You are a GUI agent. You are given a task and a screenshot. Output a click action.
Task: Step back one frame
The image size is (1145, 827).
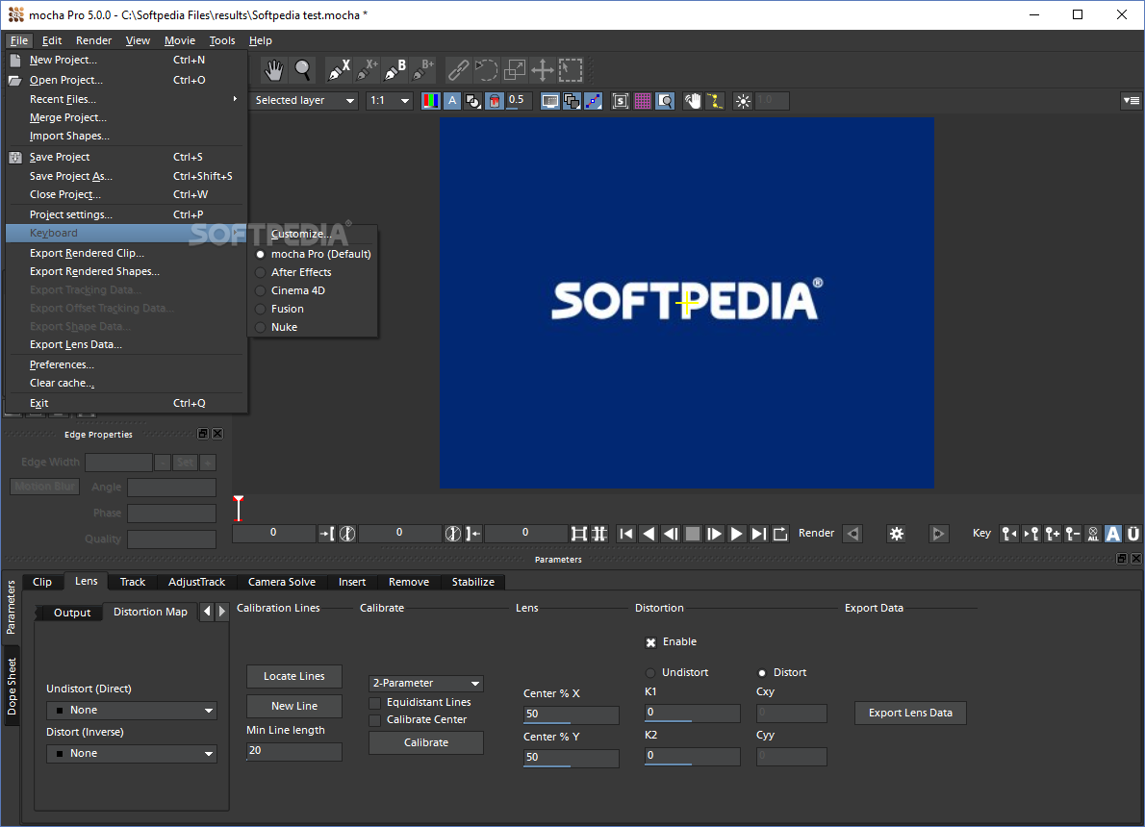point(671,534)
